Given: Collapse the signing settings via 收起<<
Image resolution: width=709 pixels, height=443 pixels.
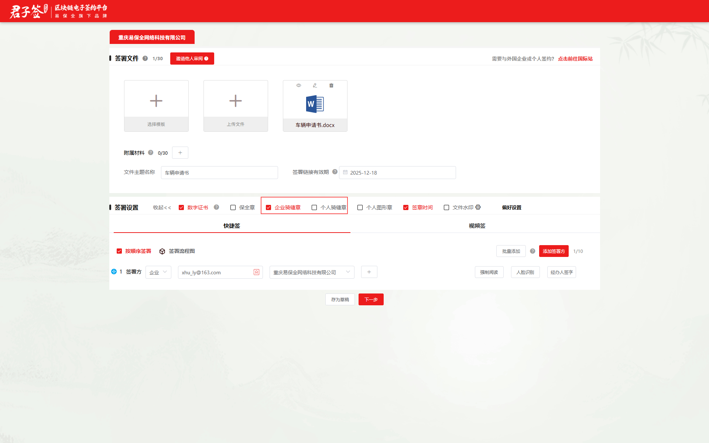Looking at the screenshot, I should 162,207.
